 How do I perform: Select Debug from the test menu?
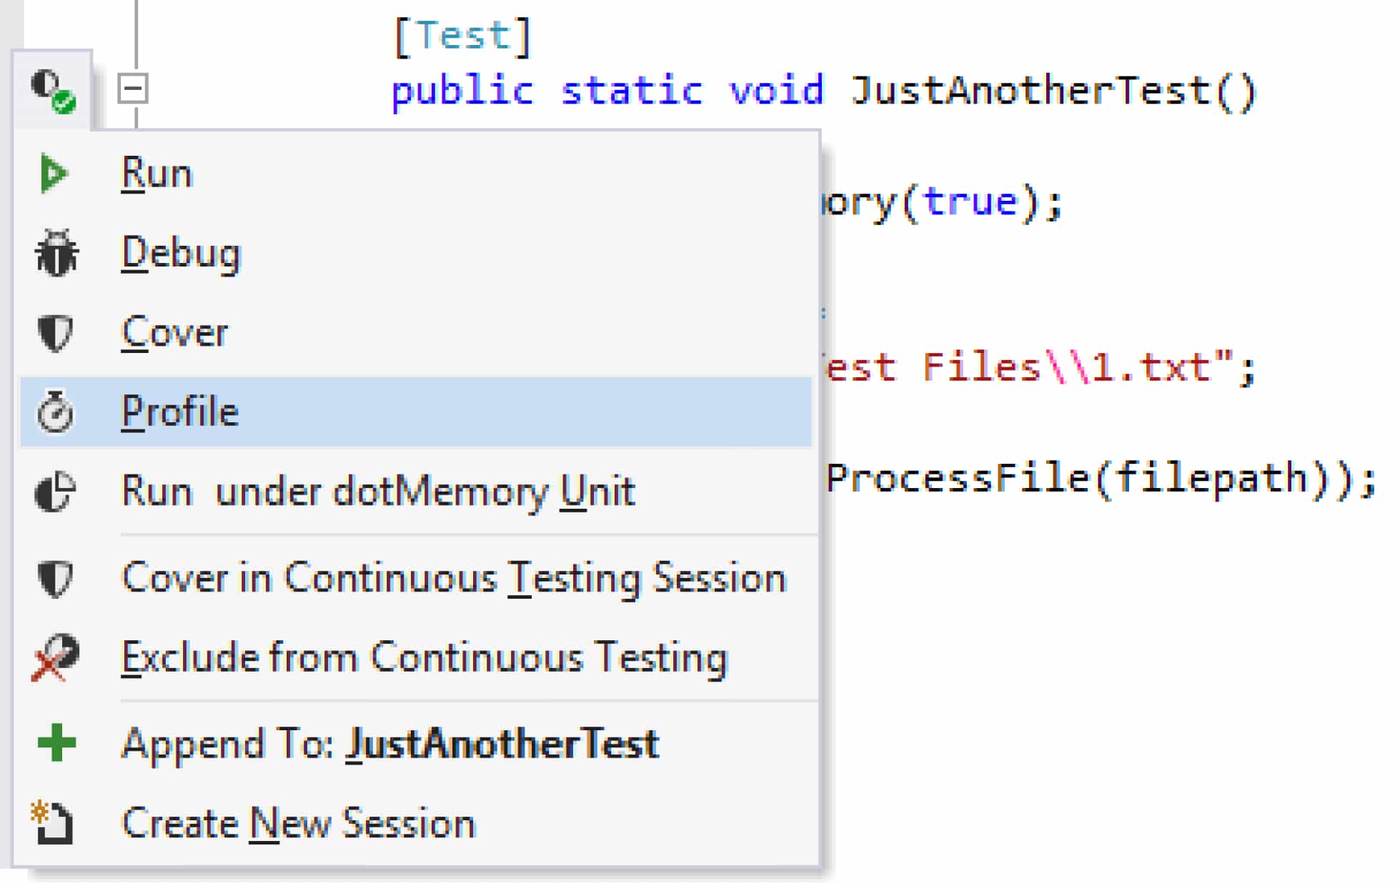click(182, 252)
